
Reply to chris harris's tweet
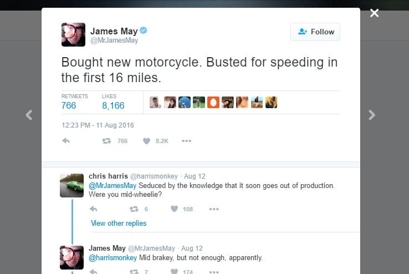click(93, 209)
